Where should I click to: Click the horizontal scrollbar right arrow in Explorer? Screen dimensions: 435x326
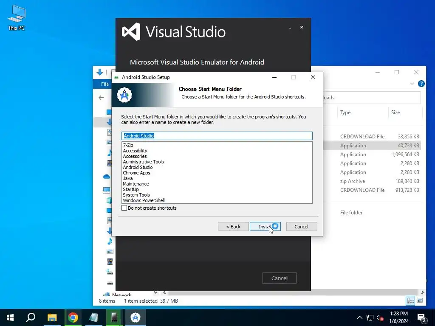tap(423, 292)
